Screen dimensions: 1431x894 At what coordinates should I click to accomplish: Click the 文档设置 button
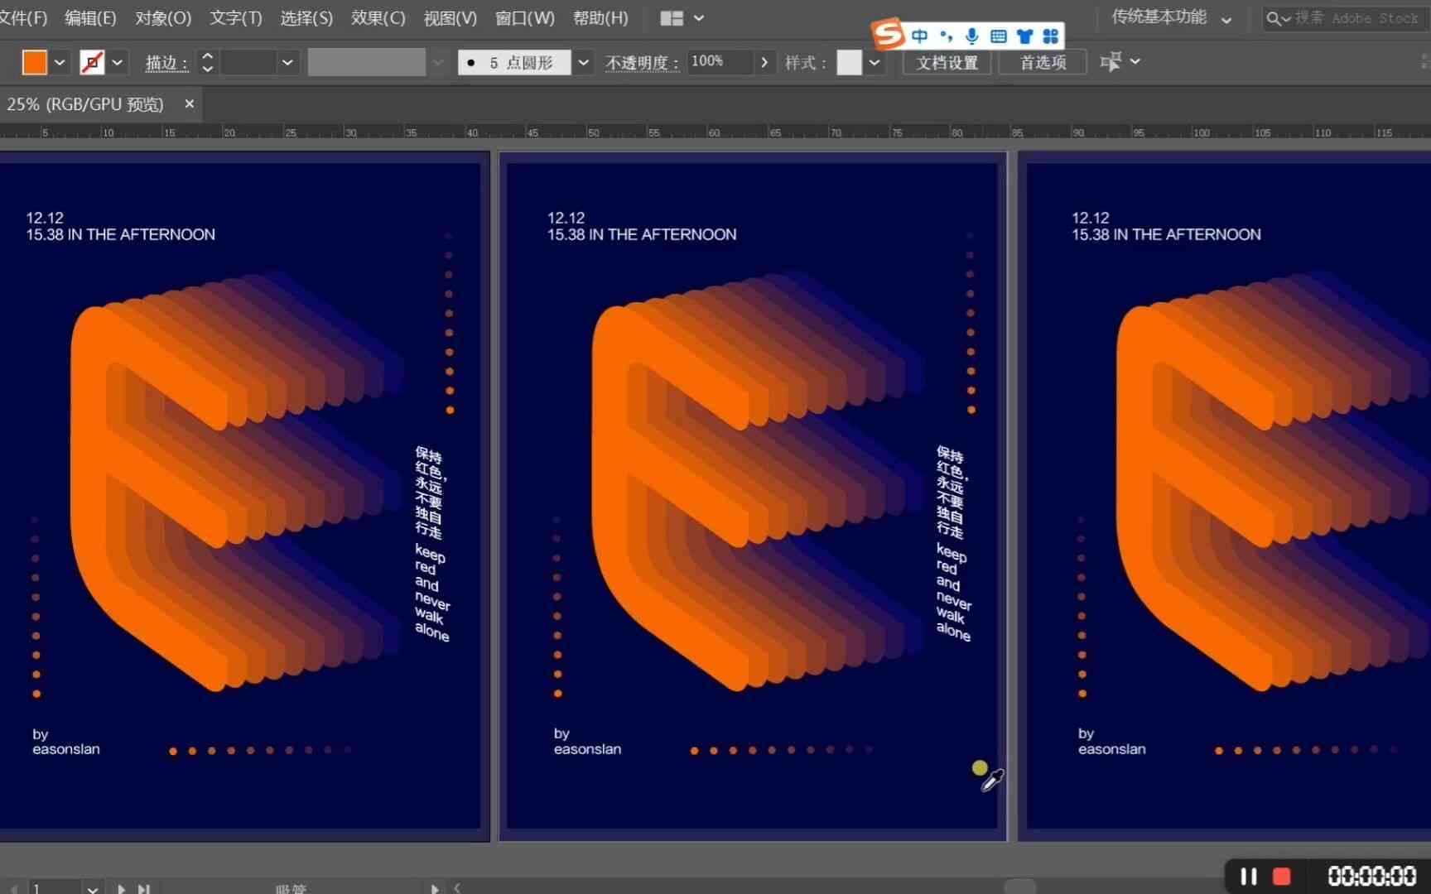pos(947,62)
